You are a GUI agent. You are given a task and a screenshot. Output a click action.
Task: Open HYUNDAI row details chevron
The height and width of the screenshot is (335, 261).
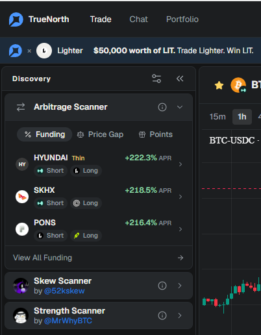click(180, 164)
